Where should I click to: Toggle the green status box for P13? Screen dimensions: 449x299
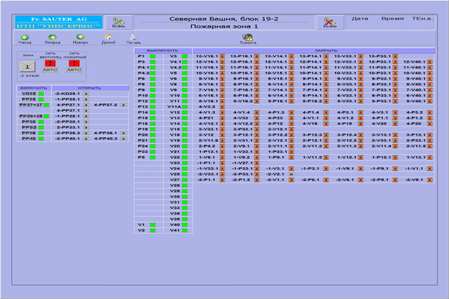click(153, 107)
